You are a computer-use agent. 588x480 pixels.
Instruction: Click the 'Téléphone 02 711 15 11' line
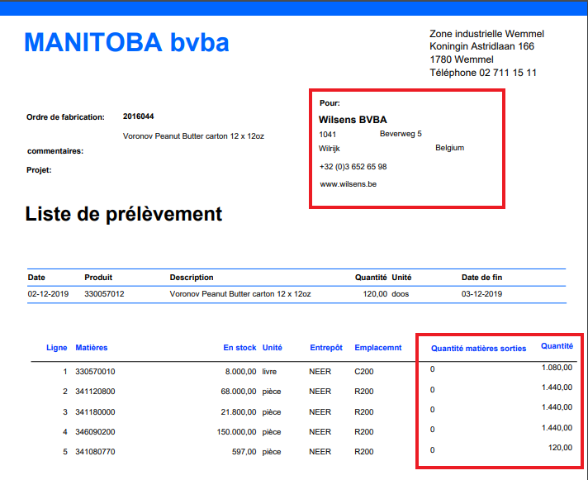(483, 73)
